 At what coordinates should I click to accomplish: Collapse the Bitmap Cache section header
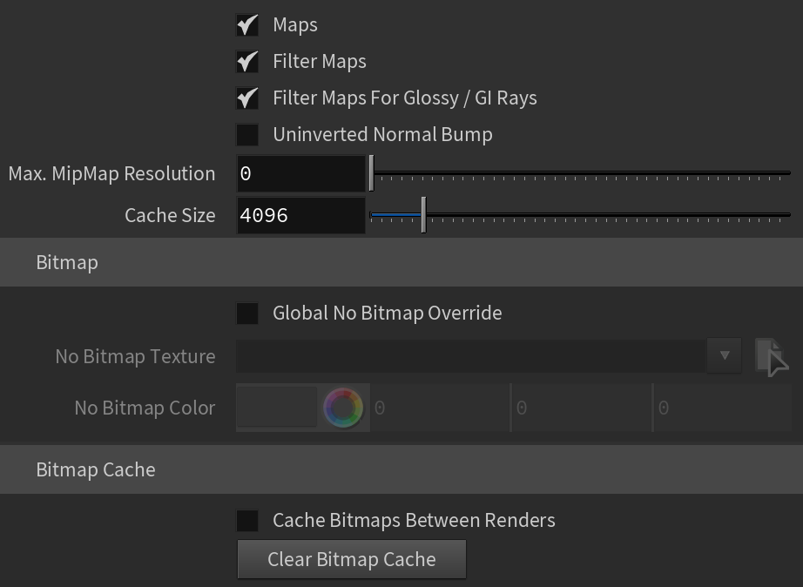pyautogui.click(x=401, y=469)
